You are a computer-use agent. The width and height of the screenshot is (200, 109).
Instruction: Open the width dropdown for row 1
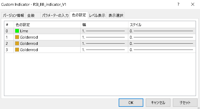pos(104,37)
